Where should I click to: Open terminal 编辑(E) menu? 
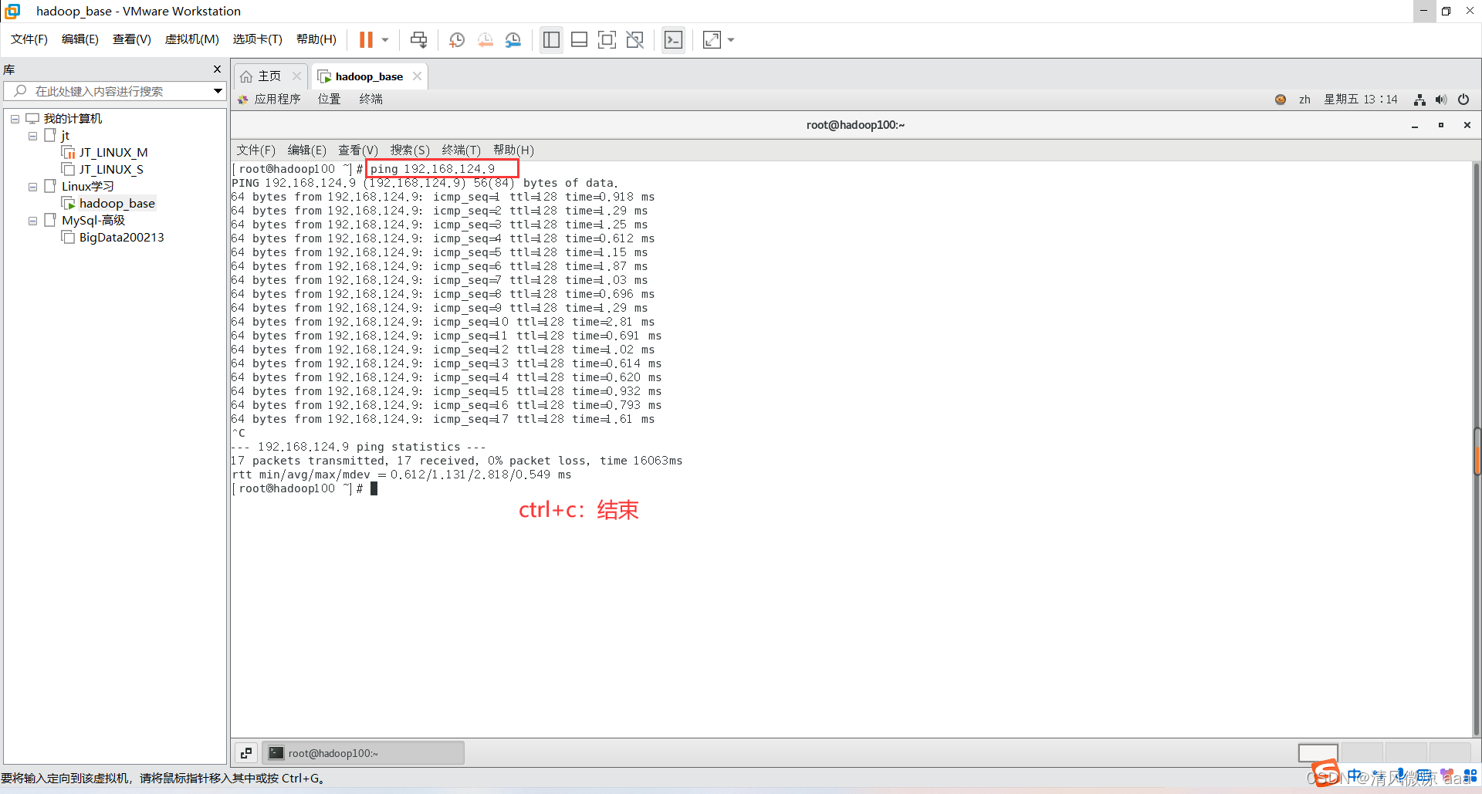[306, 150]
